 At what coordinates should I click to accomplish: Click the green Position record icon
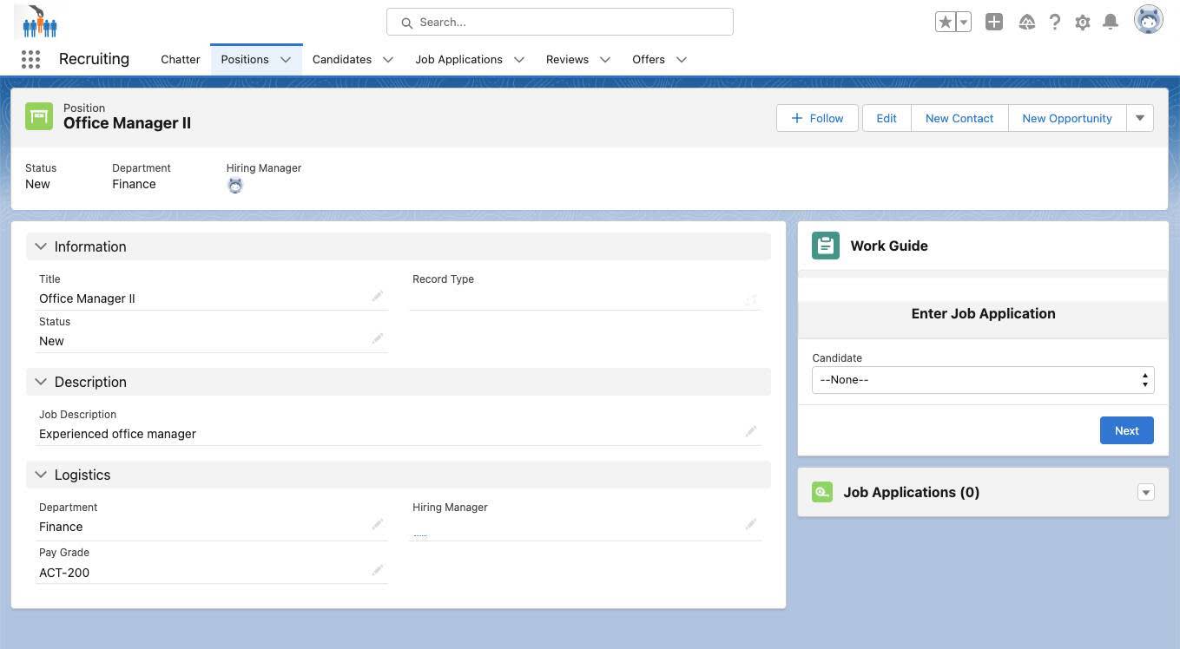click(39, 116)
